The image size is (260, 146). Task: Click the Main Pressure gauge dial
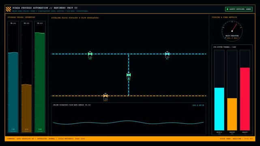(x=232, y=31)
